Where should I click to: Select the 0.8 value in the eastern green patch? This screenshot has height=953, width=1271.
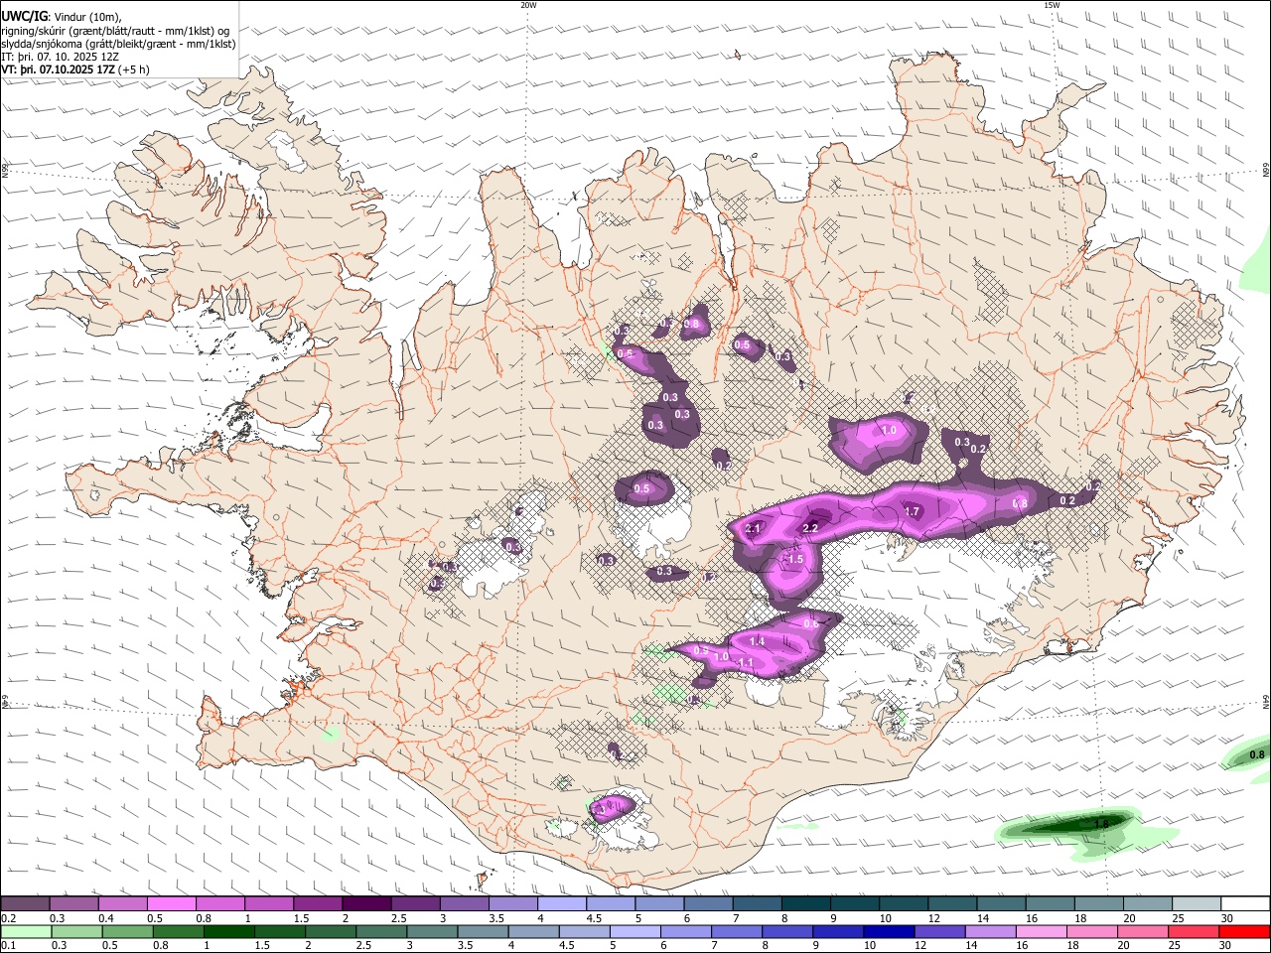1256,754
